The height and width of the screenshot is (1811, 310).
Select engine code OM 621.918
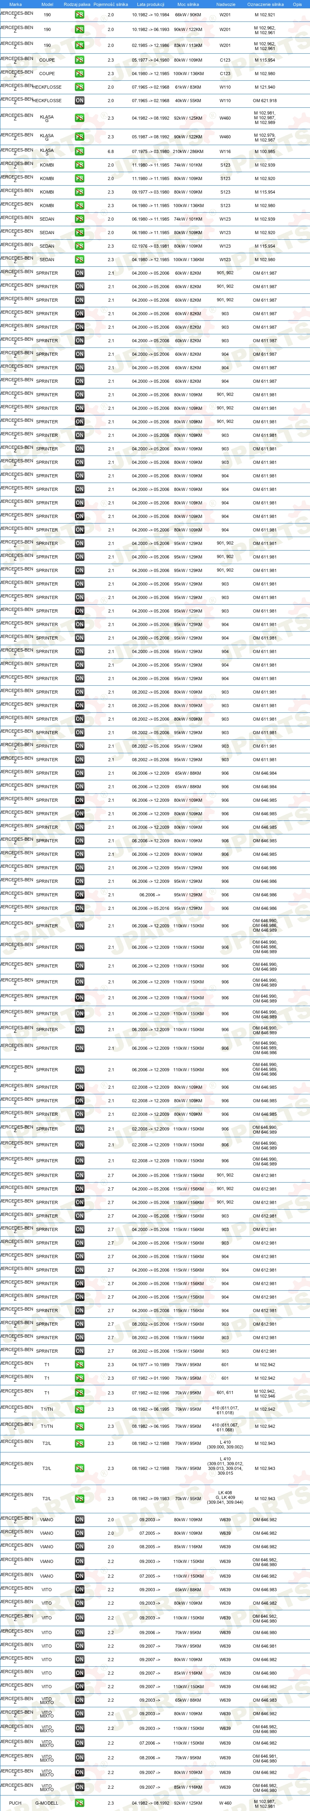click(x=265, y=101)
